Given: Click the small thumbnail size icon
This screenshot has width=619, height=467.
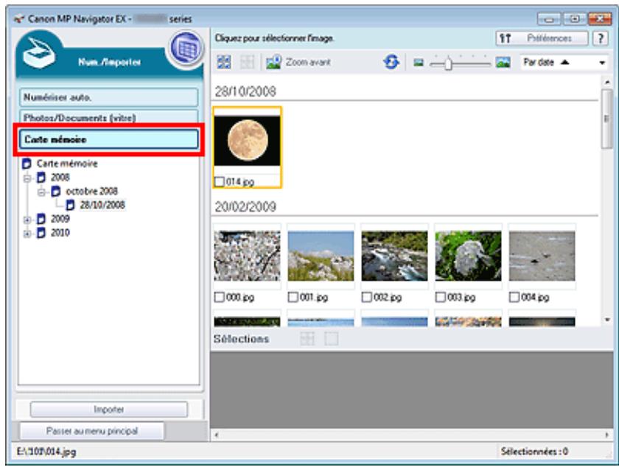Looking at the screenshot, I should (418, 63).
